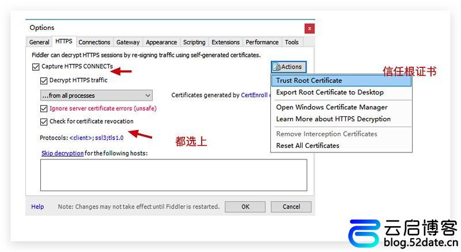Choose Reset All Certificates
461x252 pixels.
(341, 146)
